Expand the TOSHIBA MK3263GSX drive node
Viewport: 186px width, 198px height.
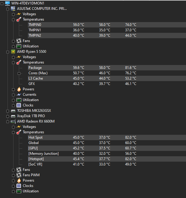(x=7, y=111)
